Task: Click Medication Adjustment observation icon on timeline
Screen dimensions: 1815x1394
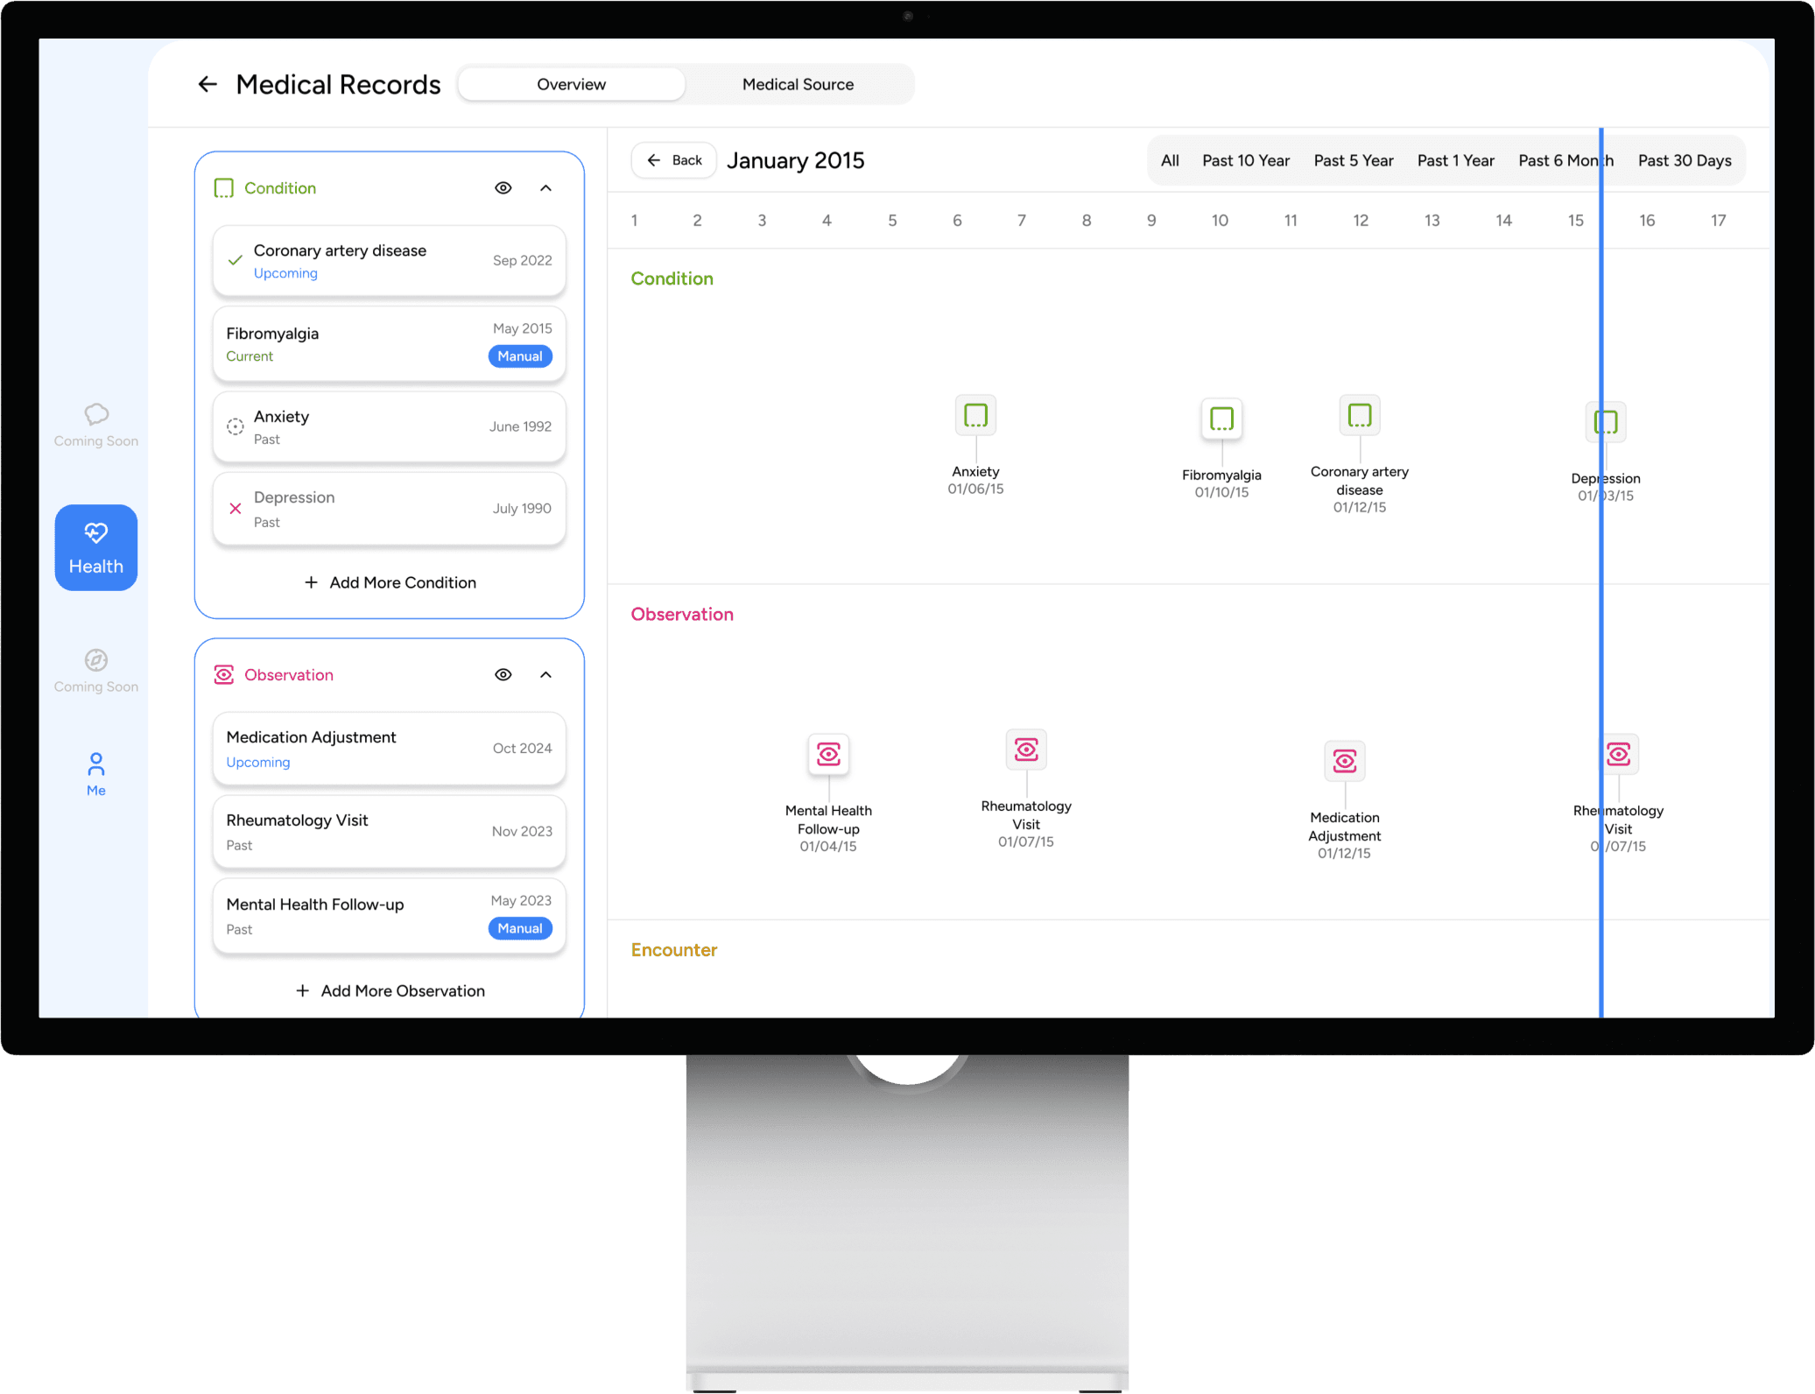Action: coord(1344,761)
